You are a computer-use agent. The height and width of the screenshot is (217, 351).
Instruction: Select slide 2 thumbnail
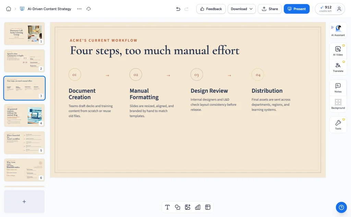(x=24, y=61)
